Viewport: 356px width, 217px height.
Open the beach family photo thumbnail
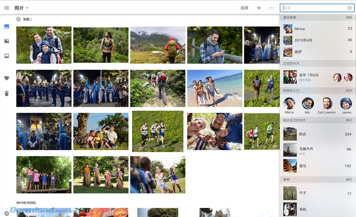pos(215,88)
